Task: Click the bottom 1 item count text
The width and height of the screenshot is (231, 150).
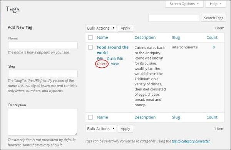Action: pos(219,129)
